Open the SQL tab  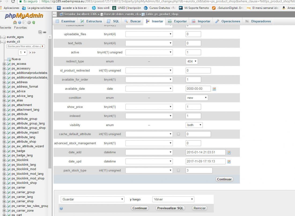point(113,21)
